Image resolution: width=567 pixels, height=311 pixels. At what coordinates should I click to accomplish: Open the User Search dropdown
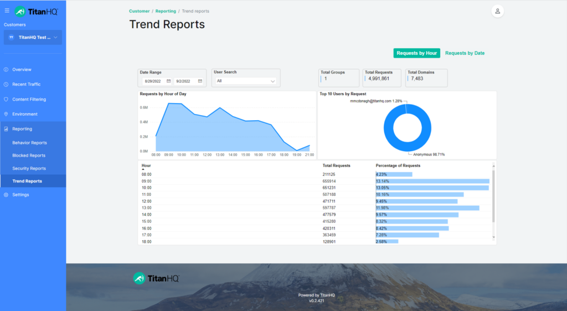(246, 81)
